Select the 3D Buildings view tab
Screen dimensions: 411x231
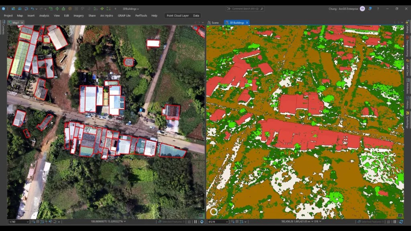click(x=237, y=23)
